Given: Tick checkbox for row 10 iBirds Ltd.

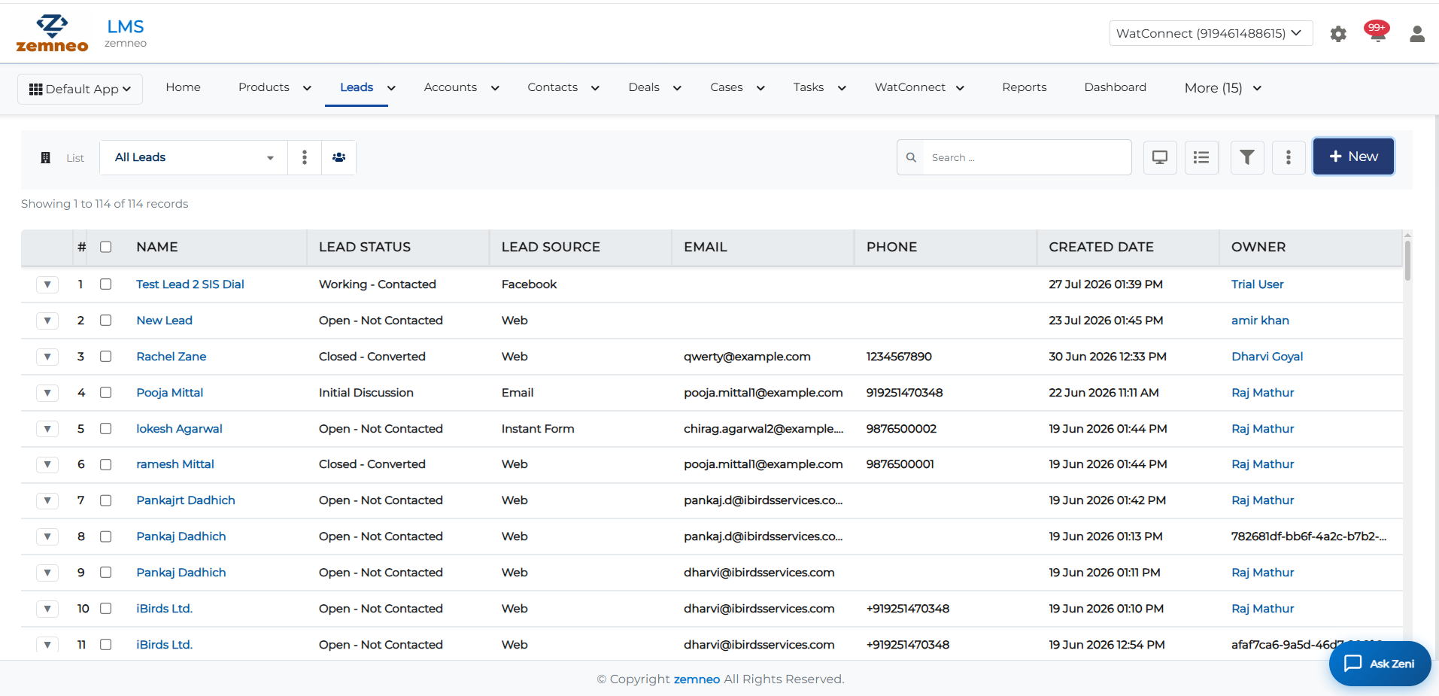Looking at the screenshot, I should pyautogui.click(x=105, y=609).
